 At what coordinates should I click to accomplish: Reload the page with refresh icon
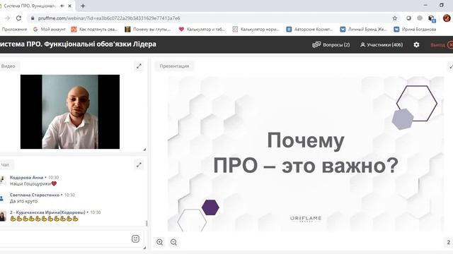19,18
